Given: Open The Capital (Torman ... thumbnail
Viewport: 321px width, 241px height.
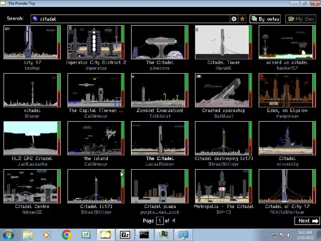Looking at the screenshot, I should 94,90.
